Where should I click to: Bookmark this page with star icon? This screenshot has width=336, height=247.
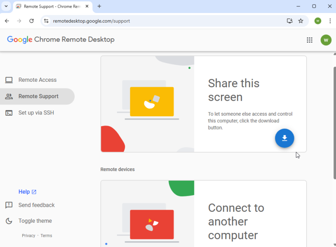pos(301,21)
